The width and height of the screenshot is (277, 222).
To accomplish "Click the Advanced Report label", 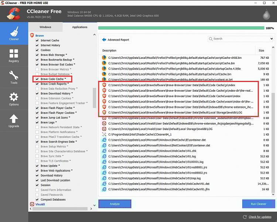I will (118, 40).
